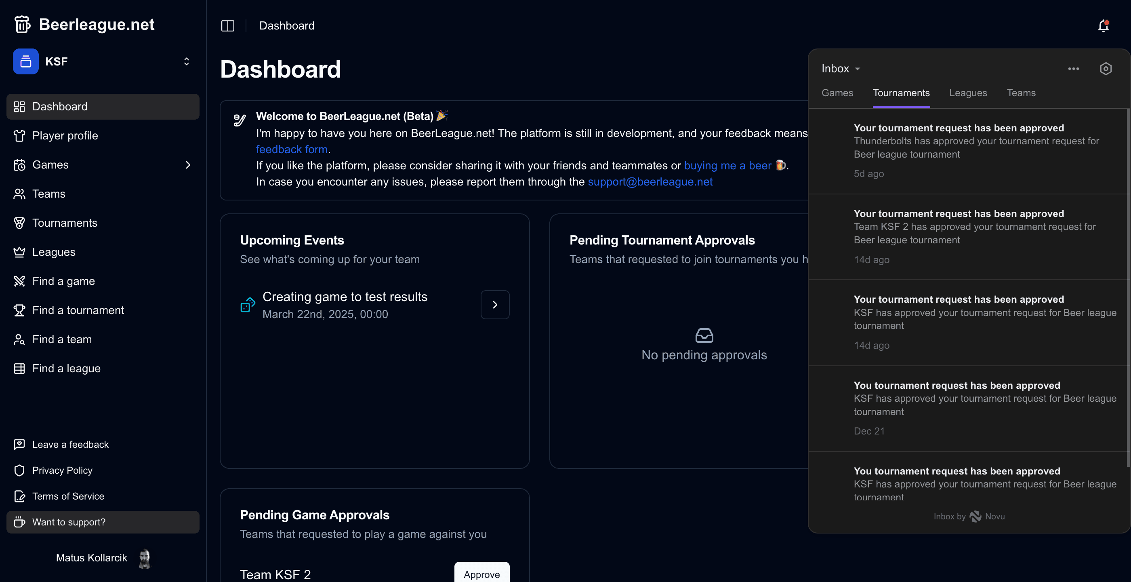This screenshot has width=1131, height=582.
Task: Click the calendar-clock icon next to Games
Action: point(19,165)
